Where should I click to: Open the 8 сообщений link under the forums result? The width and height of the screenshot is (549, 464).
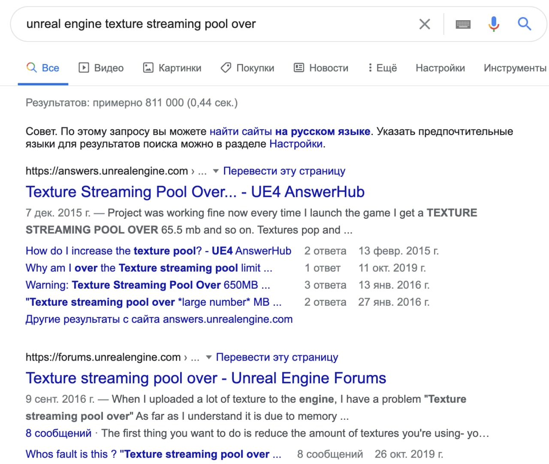[58, 433]
